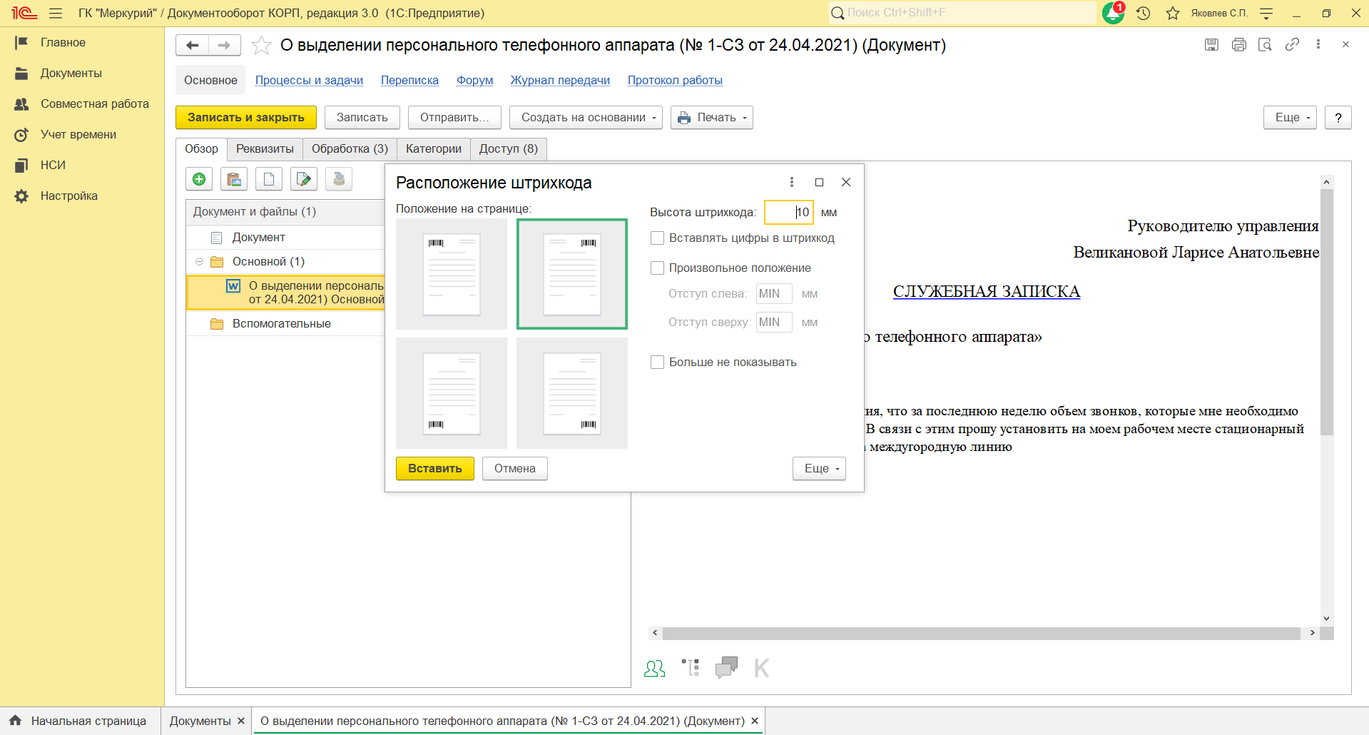
Task: Select bottom-right barcode position thumbnail
Action: click(x=572, y=393)
